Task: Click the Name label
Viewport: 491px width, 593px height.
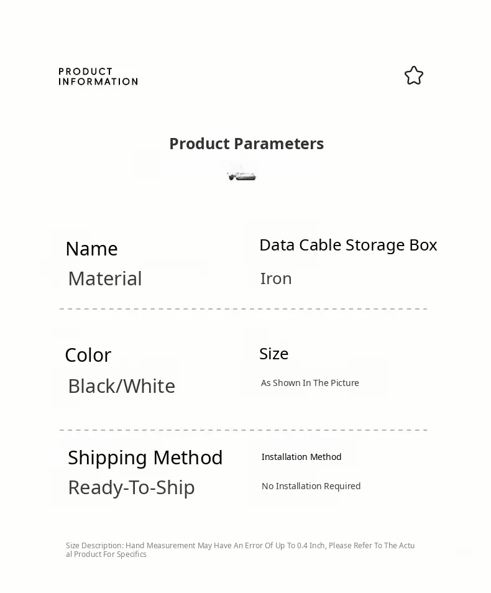Action: click(x=91, y=249)
